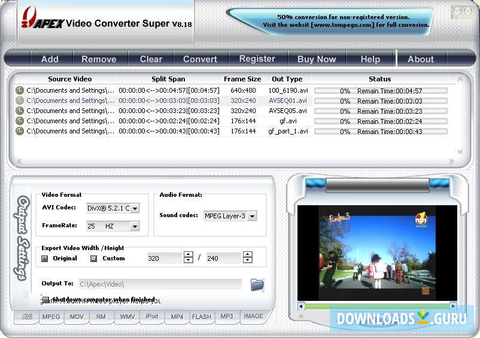
Task: Open the About button
Action: click(x=421, y=59)
